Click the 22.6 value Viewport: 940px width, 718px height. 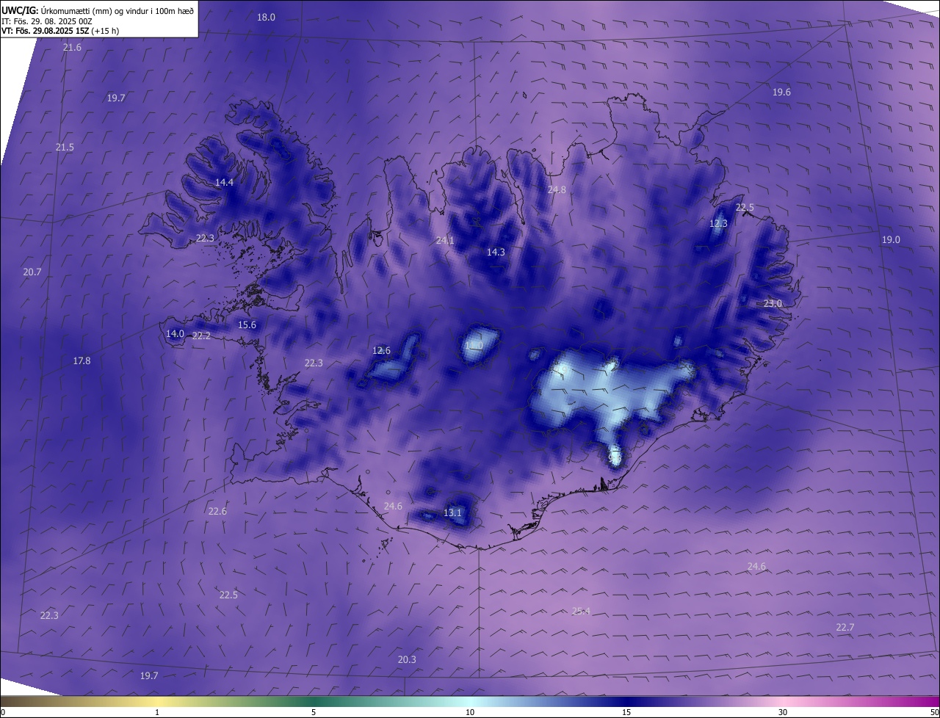[x=217, y=511]
